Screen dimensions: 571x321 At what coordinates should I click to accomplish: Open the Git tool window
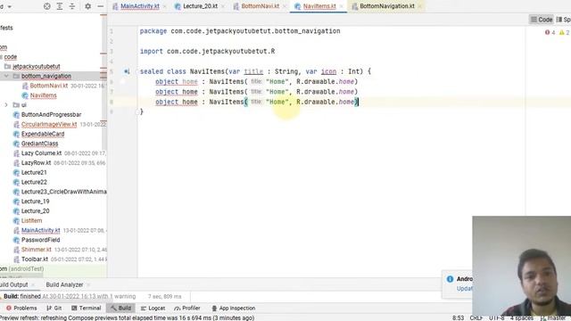pos(54,309)
